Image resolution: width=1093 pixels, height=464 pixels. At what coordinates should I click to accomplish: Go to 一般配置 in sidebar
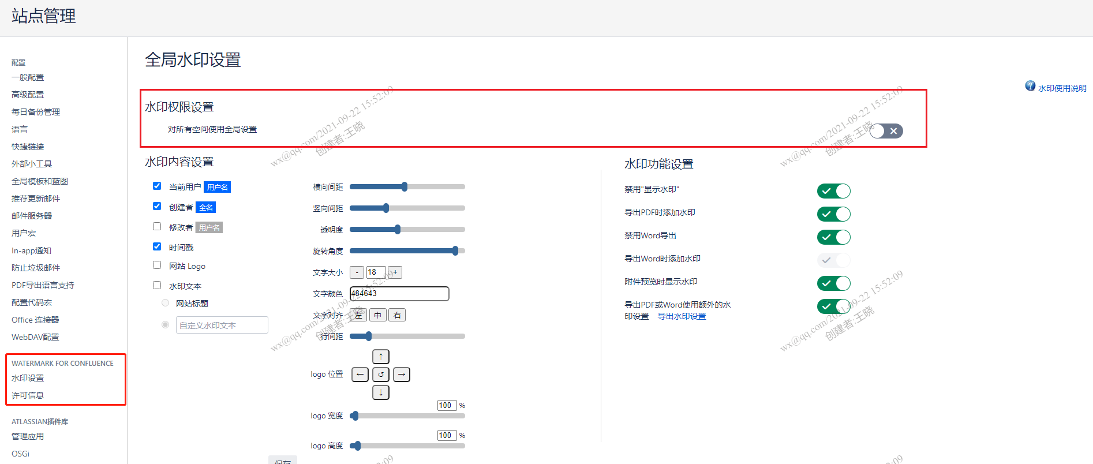click(x=28, y=77)
